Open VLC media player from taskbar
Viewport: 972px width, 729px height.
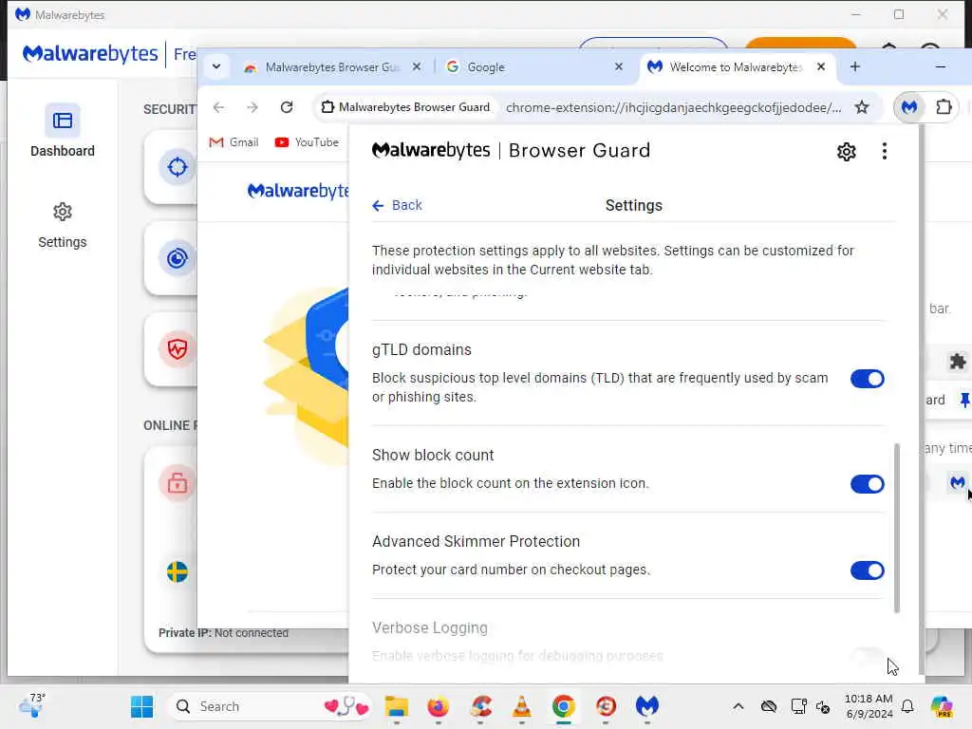point(521,706)
